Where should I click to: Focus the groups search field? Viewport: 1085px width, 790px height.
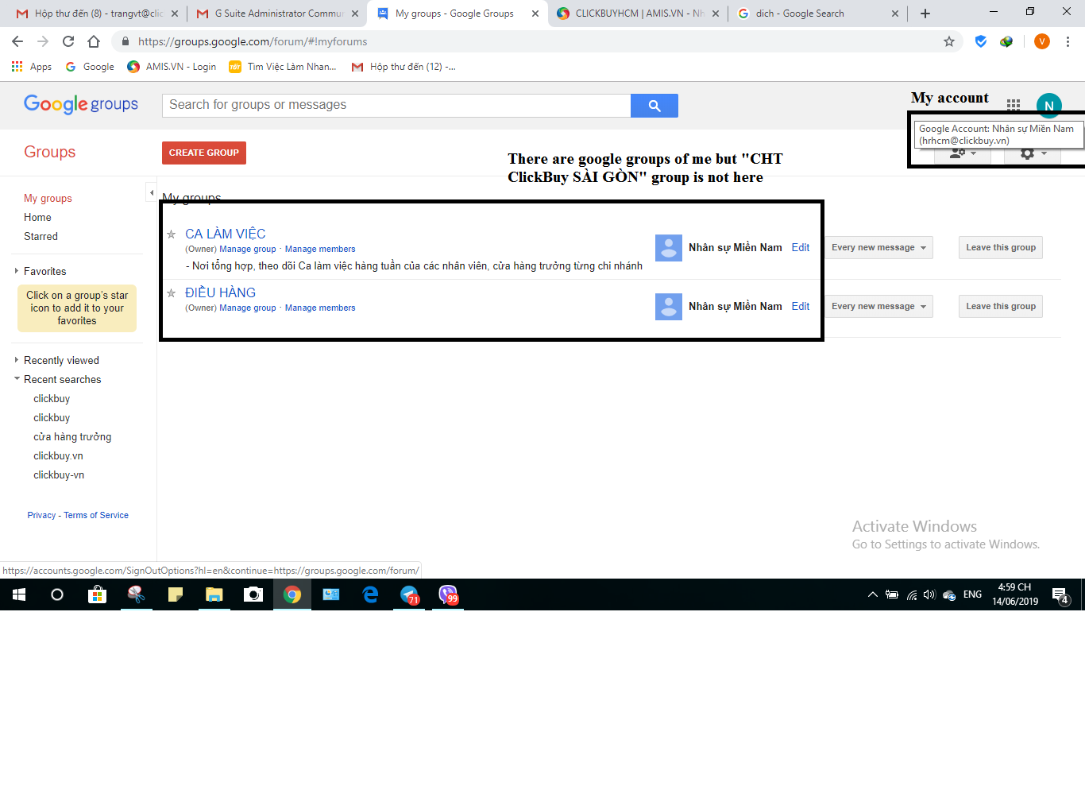[396, 106]
